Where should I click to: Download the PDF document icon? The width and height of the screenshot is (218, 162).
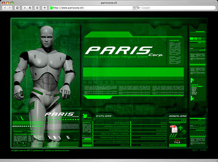174,129
